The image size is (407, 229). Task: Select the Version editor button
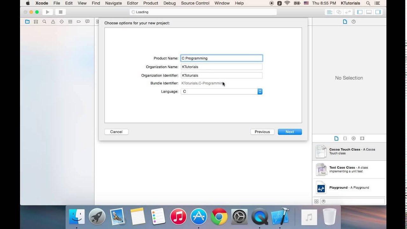348,12
